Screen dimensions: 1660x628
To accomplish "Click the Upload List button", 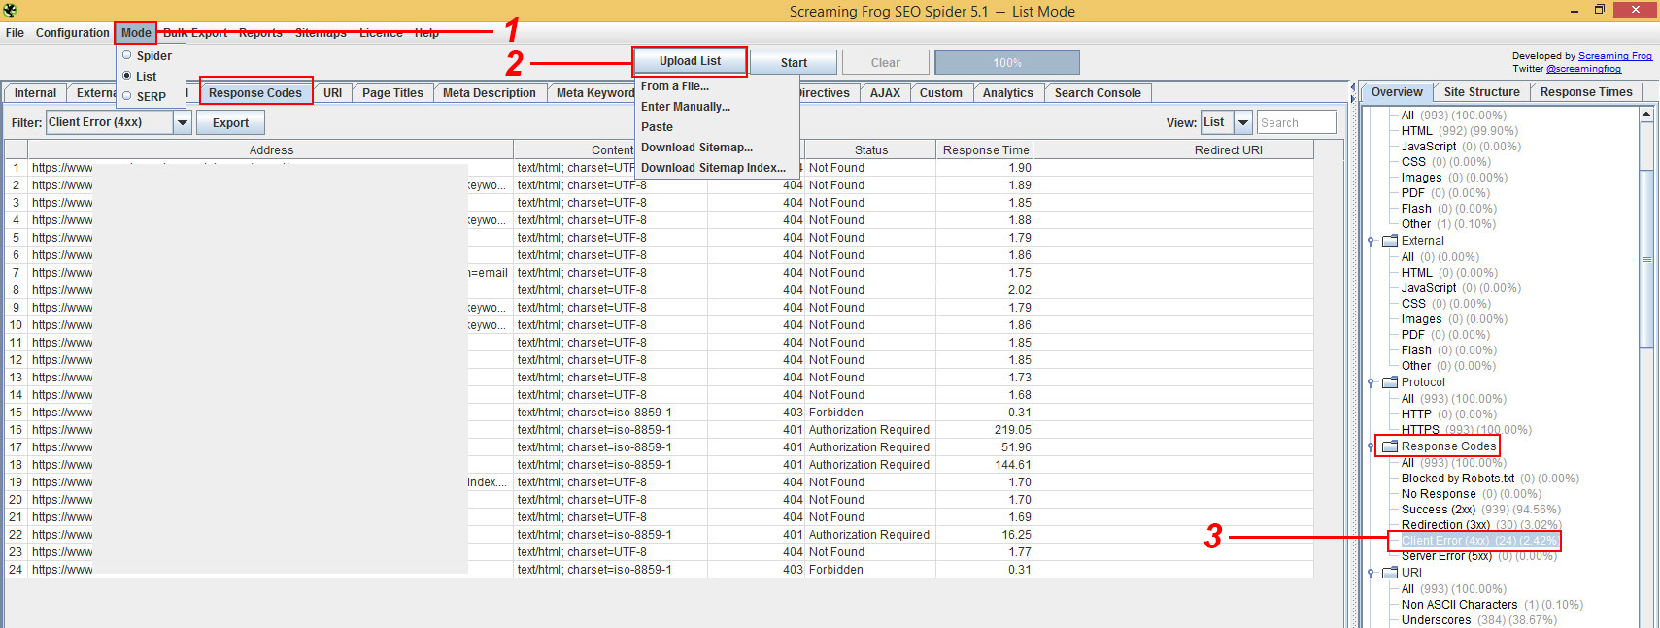I will point(690,61).
